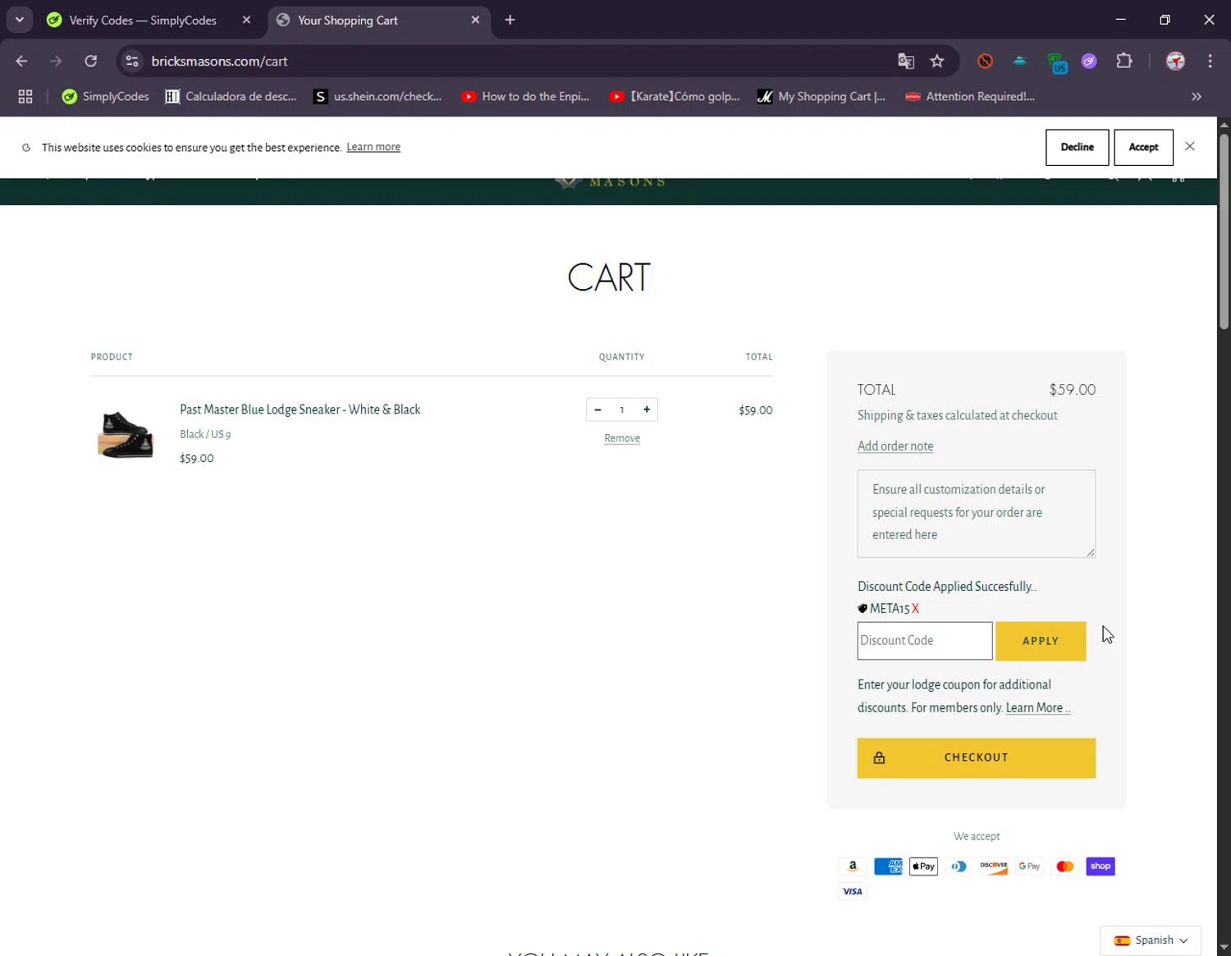Switch to Verify Codes — SimplyCodes tab
Image resolution: width=1231 pixels, height=956 pixels.
click(x=143, y=20)
